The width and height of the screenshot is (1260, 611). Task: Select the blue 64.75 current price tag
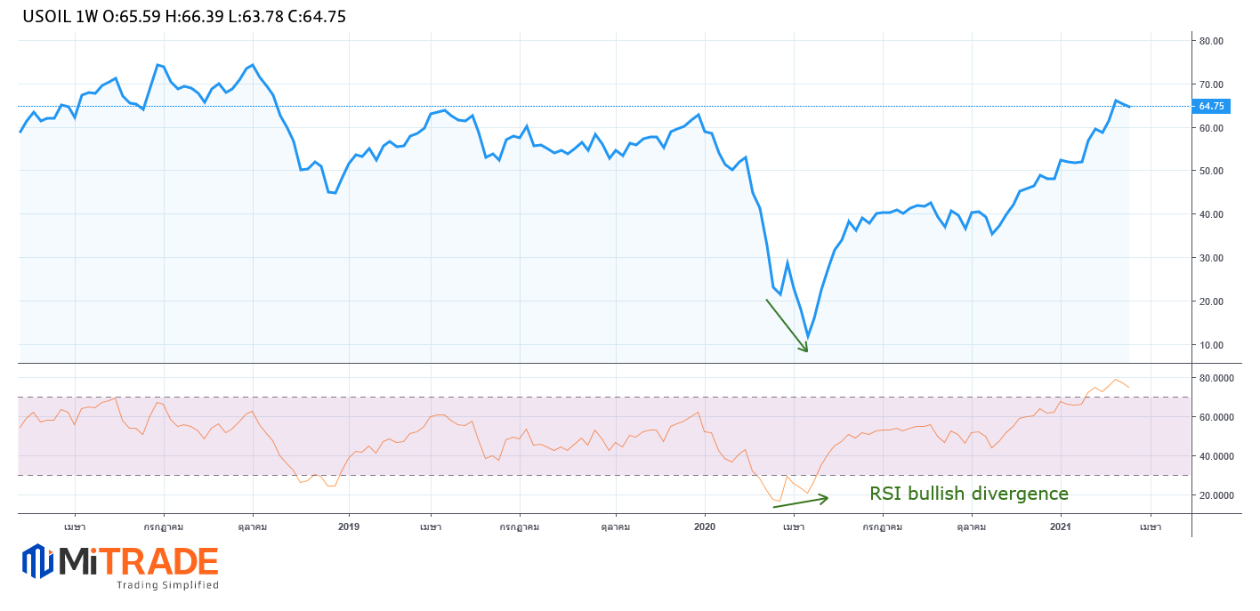[x=1211, y=106]
